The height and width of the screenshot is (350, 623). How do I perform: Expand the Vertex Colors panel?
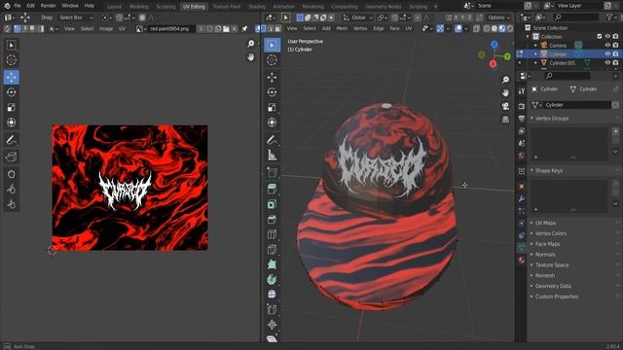551,233
